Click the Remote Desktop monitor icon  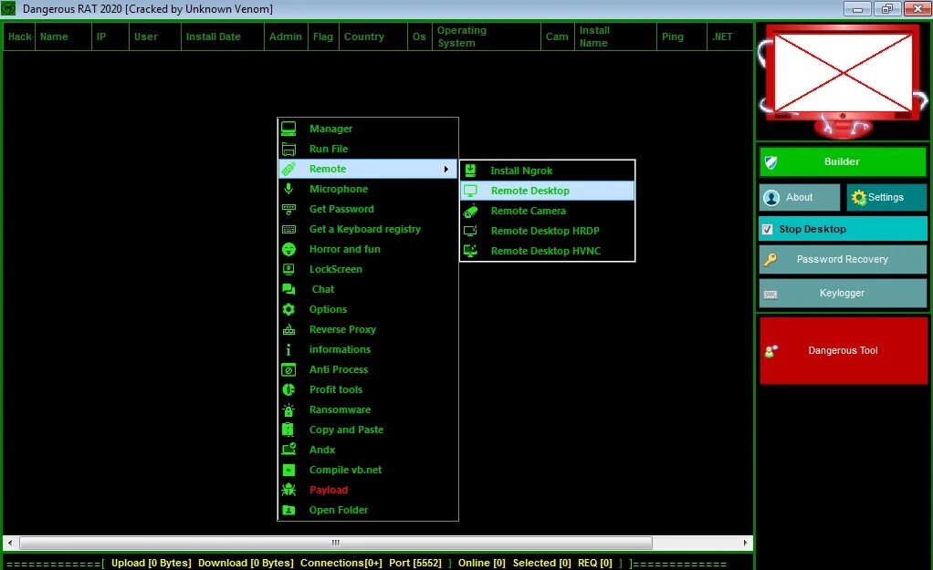pyautogui.click(x=470, y=191)
